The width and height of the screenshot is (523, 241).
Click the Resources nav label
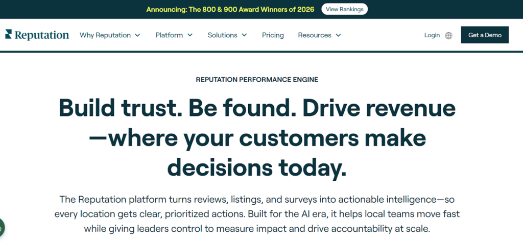[x=315, y=35]
